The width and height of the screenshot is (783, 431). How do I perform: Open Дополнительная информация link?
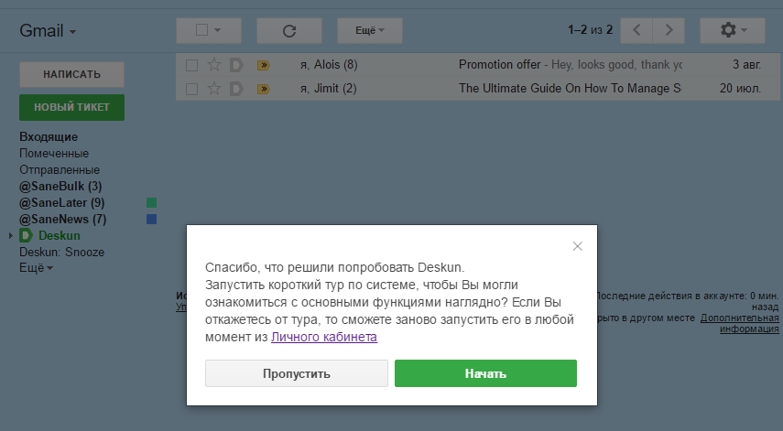tap(740, 323)
